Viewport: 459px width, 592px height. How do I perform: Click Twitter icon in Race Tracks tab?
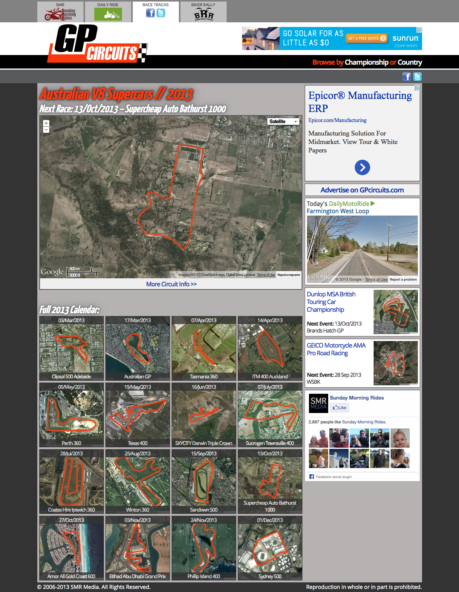tap(161, 13)
